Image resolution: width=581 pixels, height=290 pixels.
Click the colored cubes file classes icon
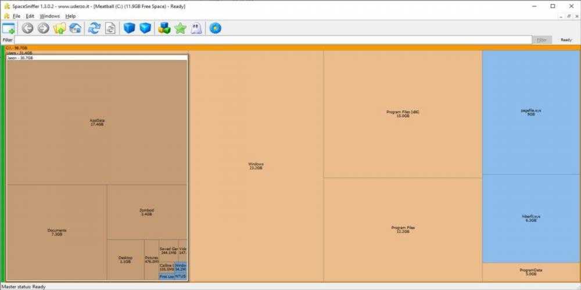[164, 28]
